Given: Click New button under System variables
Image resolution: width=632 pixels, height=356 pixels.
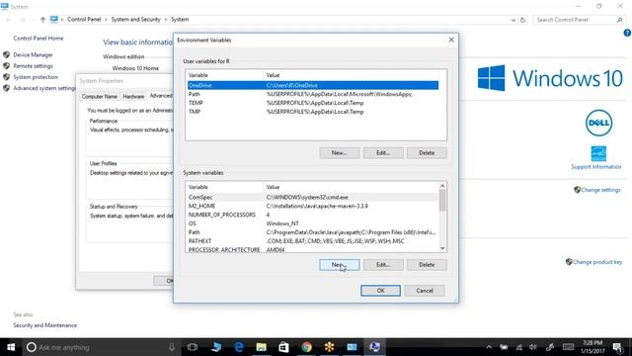Looking at the screenshot, I should (339, 265).
